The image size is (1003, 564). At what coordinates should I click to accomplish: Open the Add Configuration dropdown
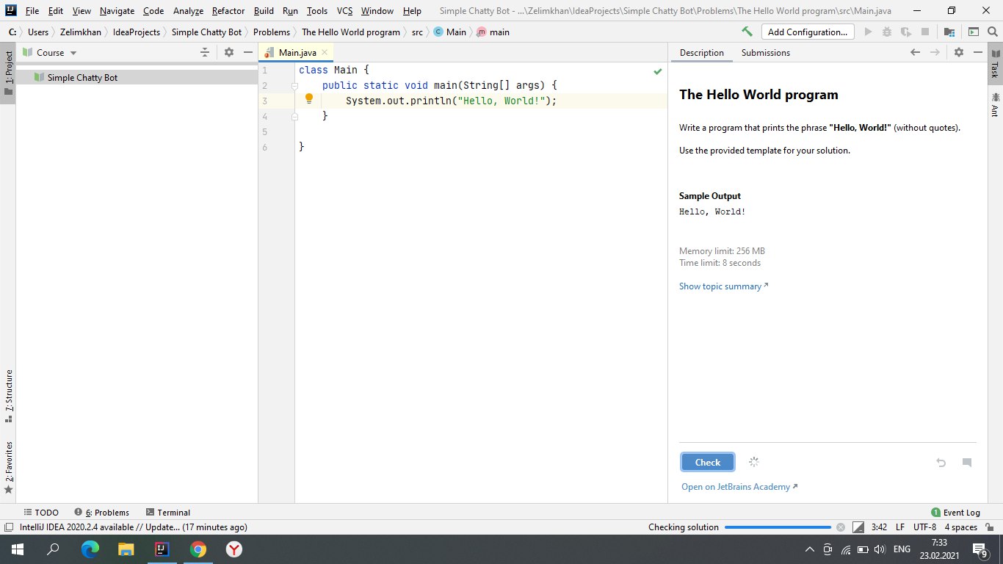[x=808, y=32]
